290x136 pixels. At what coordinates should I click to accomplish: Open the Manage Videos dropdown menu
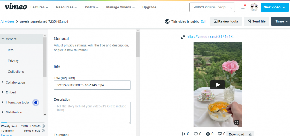(x=120, y=7)
